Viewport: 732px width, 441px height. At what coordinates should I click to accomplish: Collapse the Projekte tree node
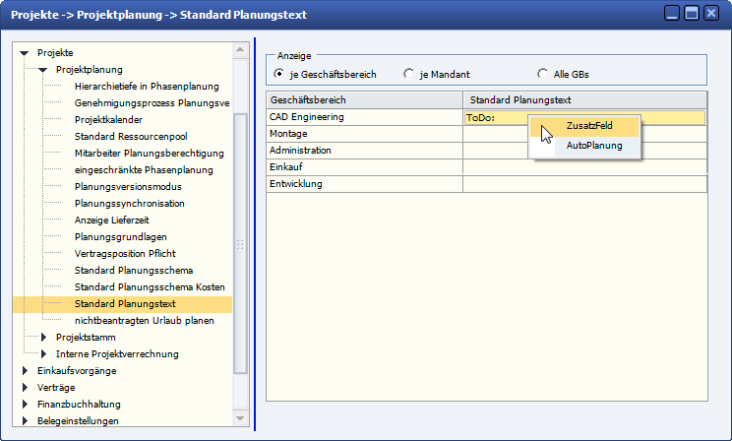point(24,52)
